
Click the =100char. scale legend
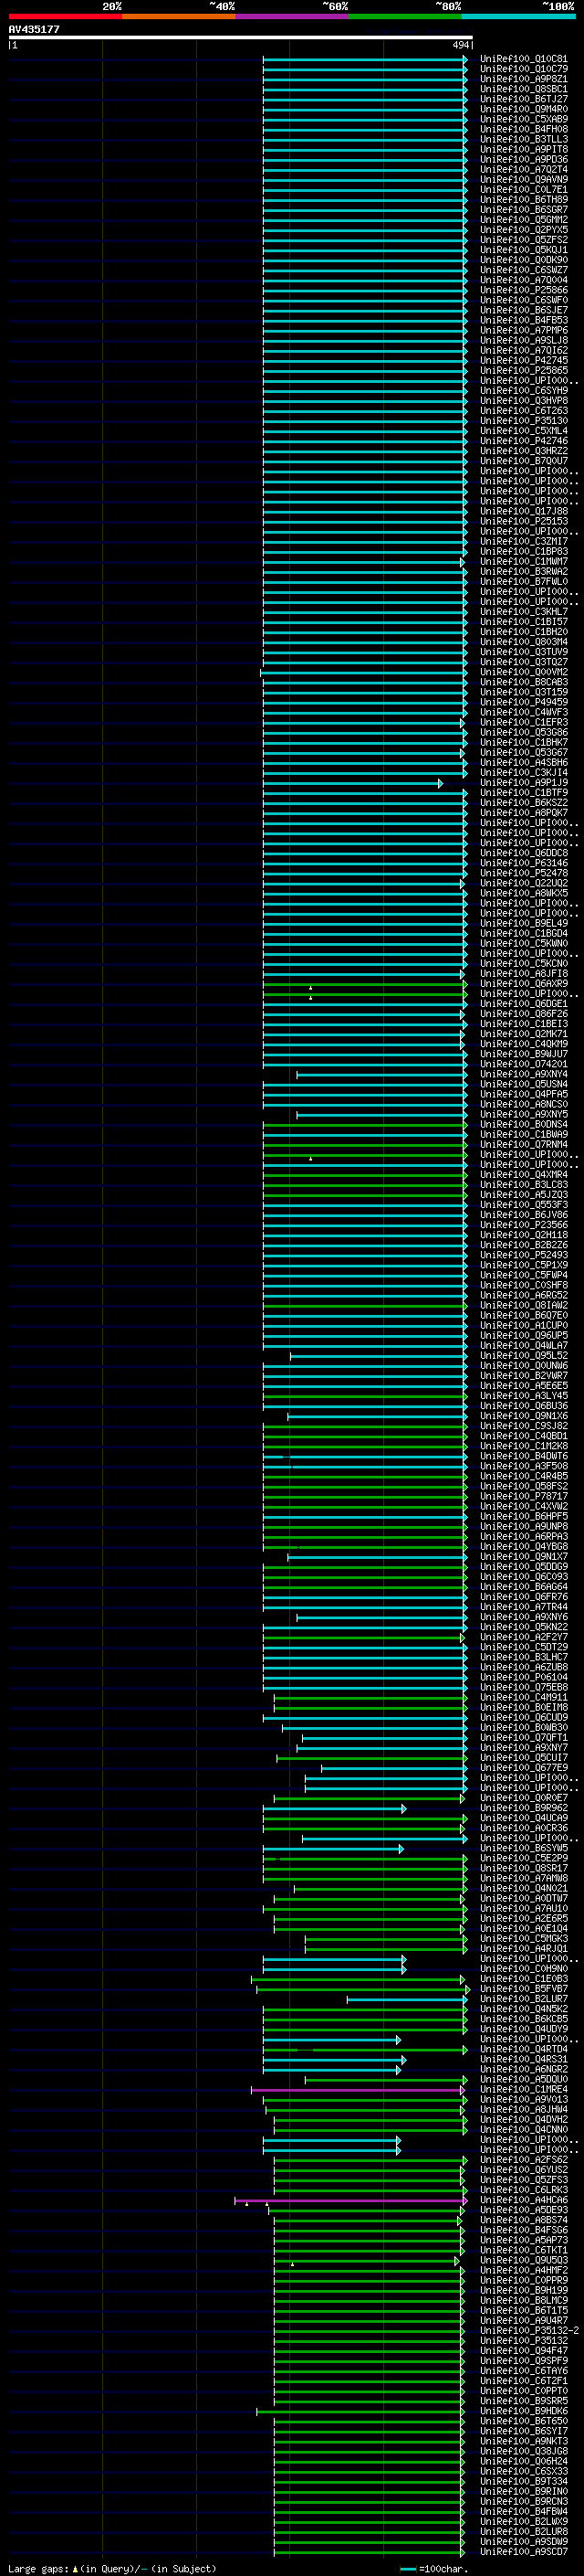(x=434, y=2568)
